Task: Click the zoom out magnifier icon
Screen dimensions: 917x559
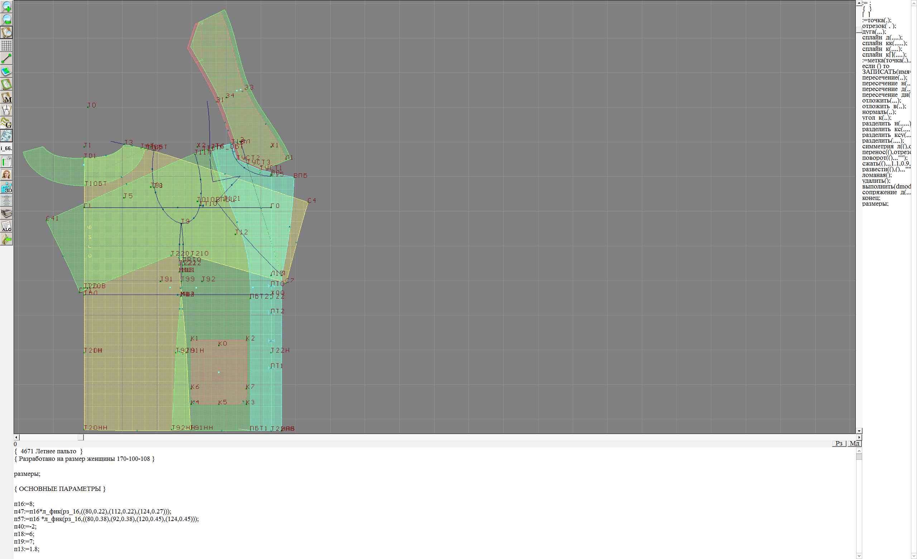Action: [x=7, y=19]
